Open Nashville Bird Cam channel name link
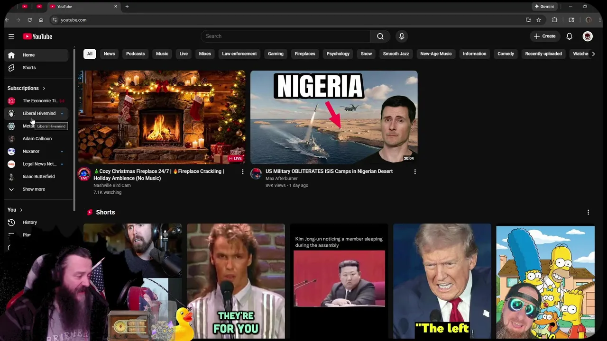607x341 pixels. tap(112, 186)
